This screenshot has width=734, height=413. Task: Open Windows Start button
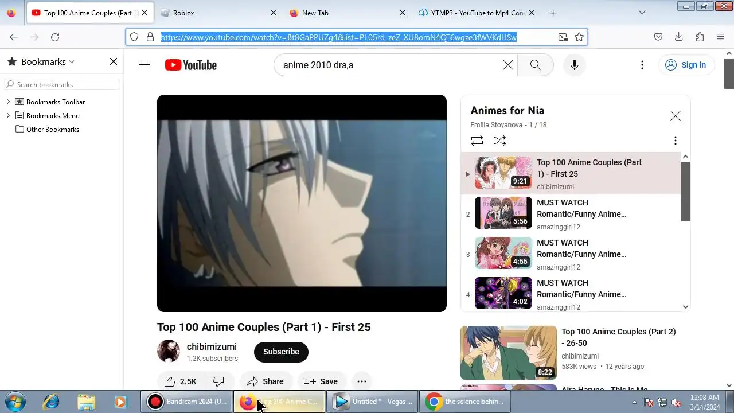pyautogui.click(x=15, y=402)
